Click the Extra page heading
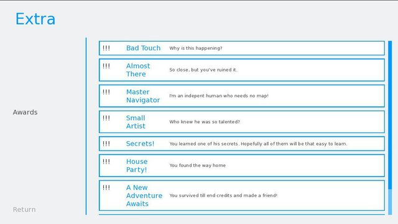Viewport: 398px width, 224px height. coord(35,19)
